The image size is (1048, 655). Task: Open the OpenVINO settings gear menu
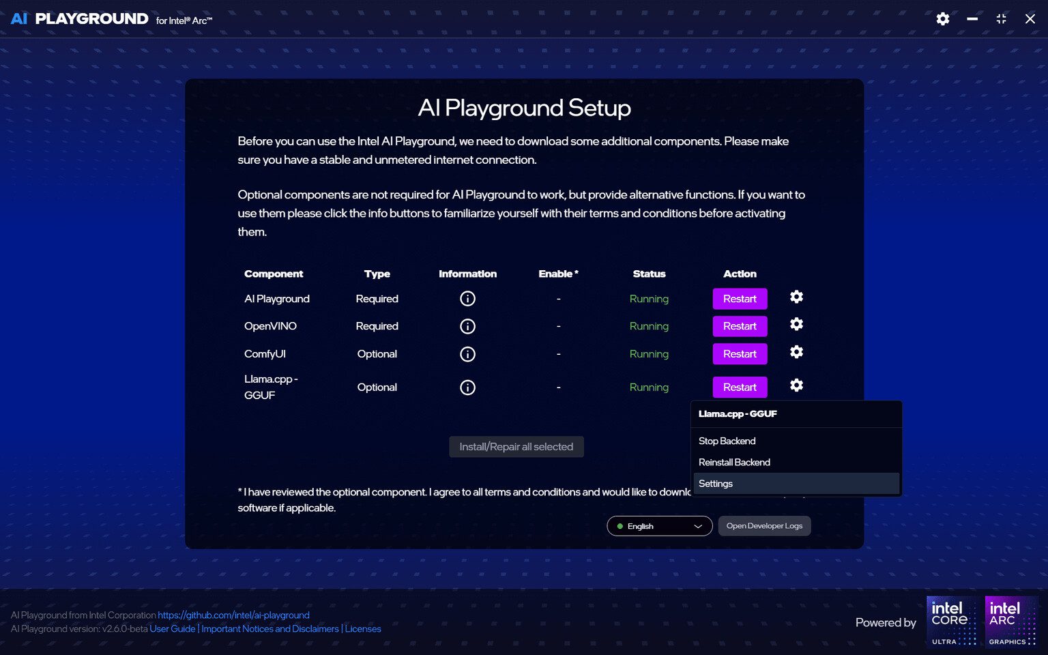(x=796, y=325)
